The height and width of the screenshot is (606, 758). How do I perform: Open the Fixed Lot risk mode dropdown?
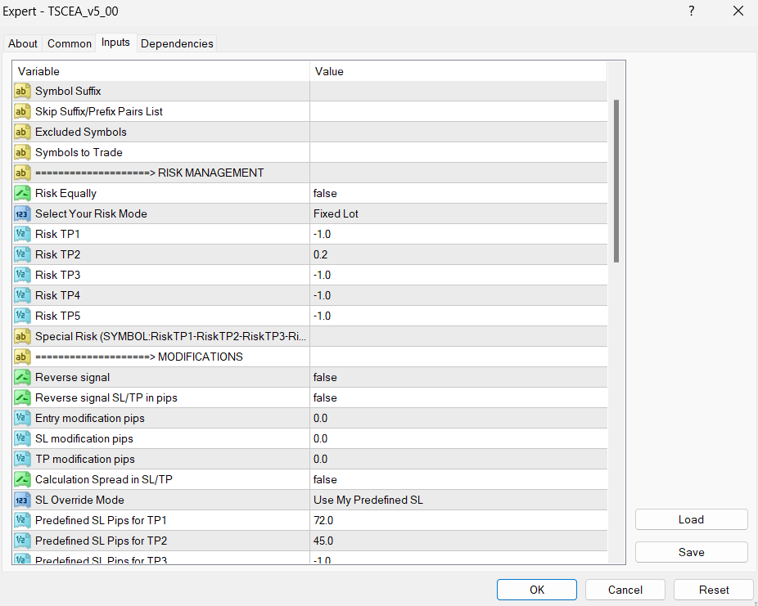(x=458, y=213)
